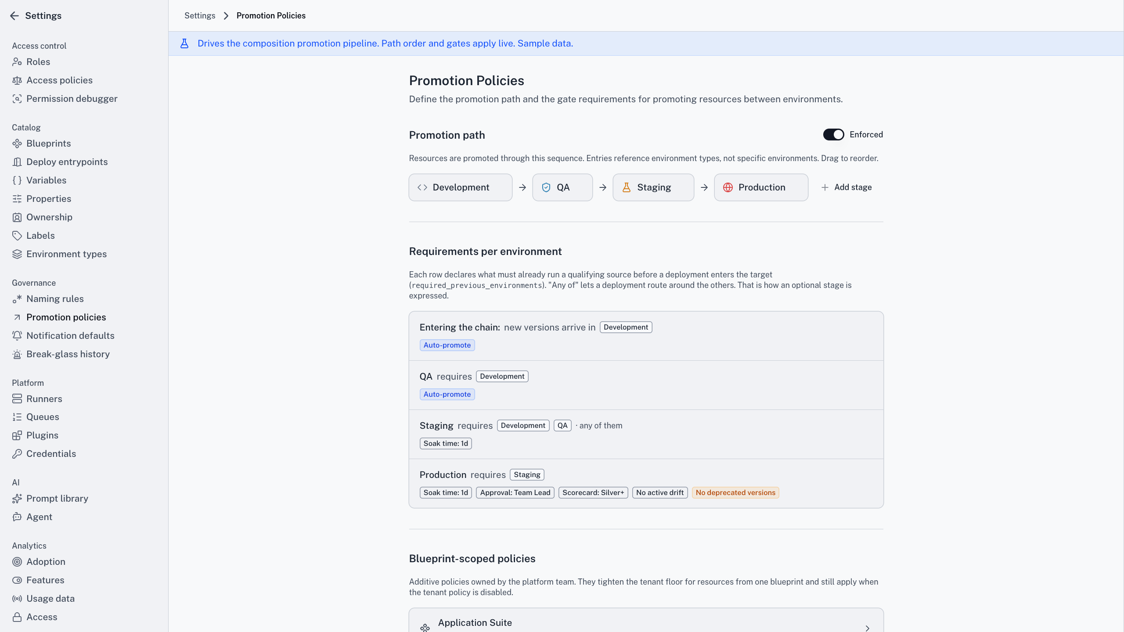Click the Production globe icon
The height and width of the screenshot is (632, 1124).
coord(728,187)
